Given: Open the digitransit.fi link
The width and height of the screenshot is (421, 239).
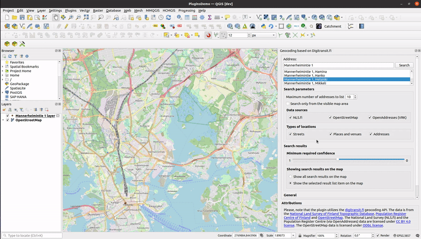Looking at the screenshot, I should (x=354, y=210).
